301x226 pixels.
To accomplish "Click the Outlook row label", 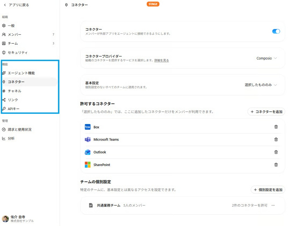I will (x=100, y=152).
